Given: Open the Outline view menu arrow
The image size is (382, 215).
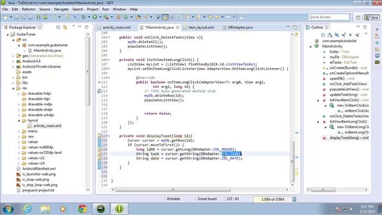Looking at the screenshot, I should pos(366,34).
